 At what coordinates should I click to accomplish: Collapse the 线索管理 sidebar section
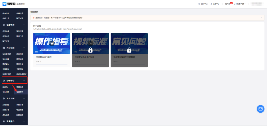pyautogui.click(x=24, y=25)
